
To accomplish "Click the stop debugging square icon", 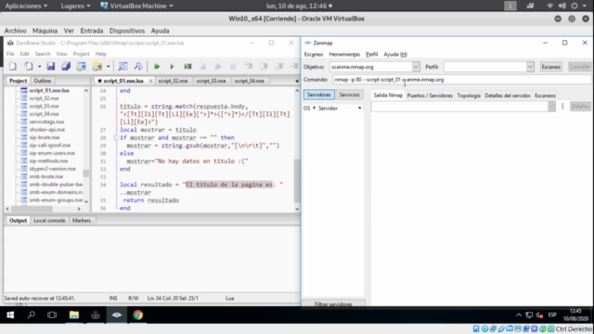I will pos(202,67).
